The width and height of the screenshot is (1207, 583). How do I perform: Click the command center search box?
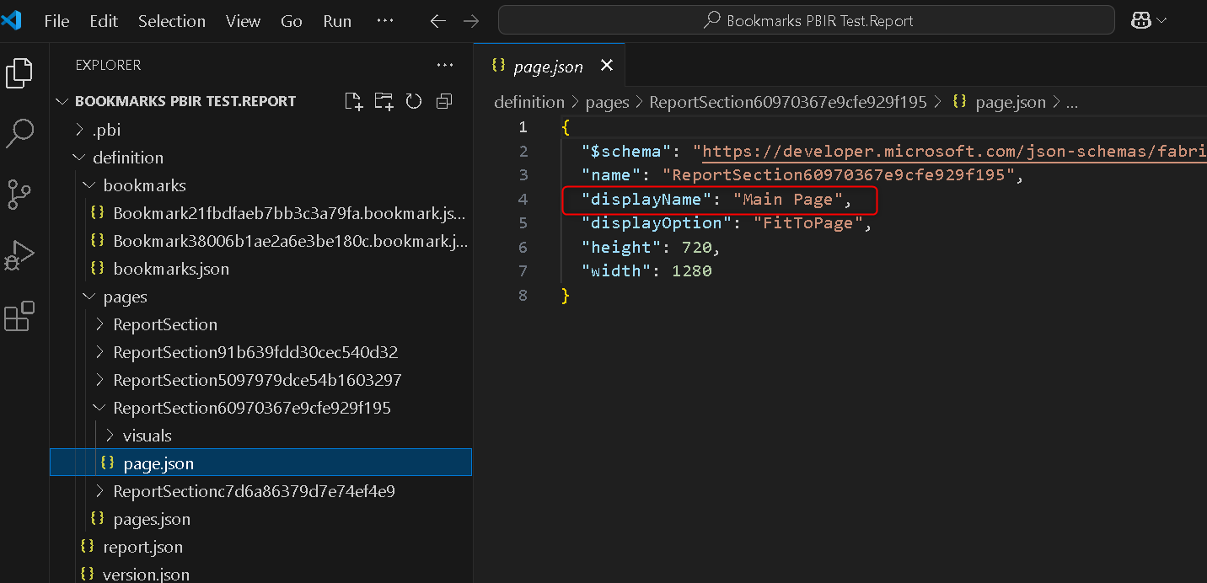click(x=806, y=21)
